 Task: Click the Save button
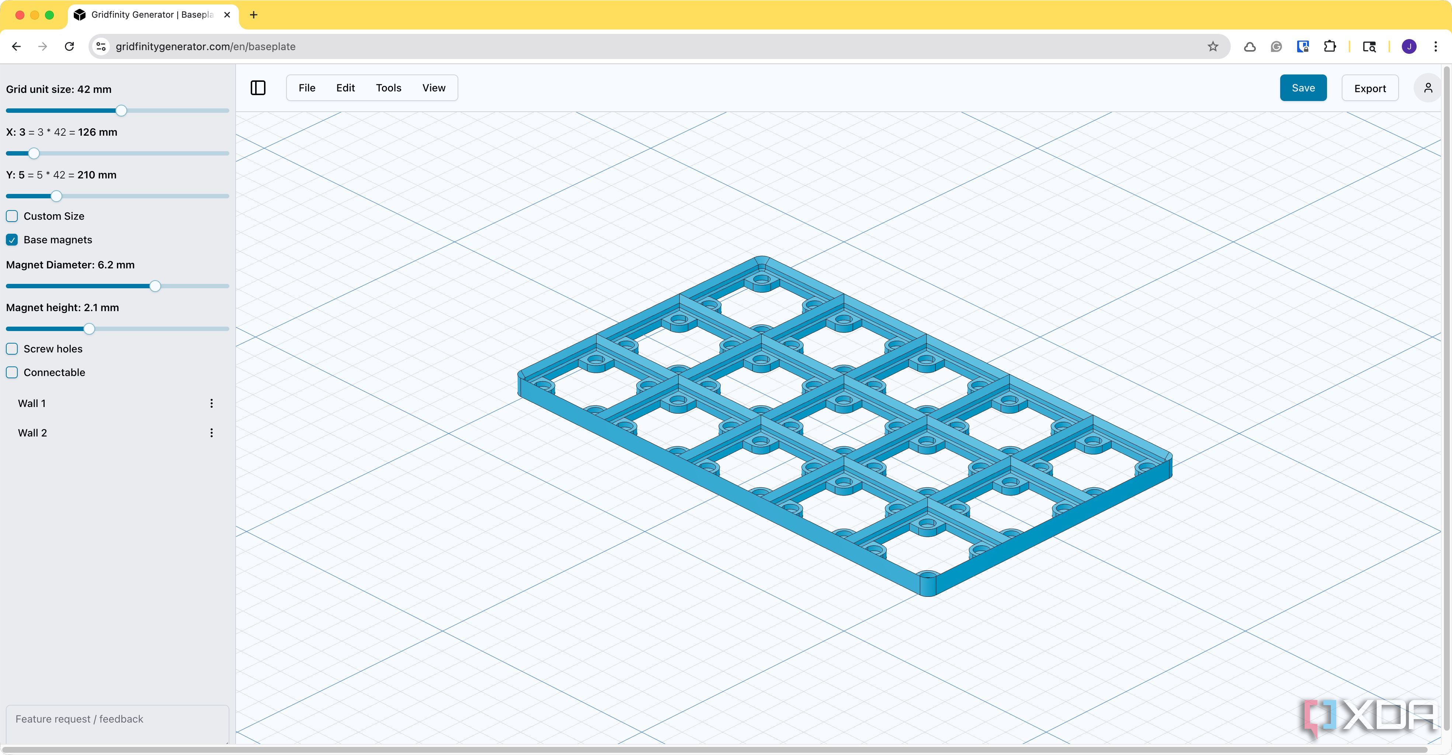click(x=1303, y=88)
